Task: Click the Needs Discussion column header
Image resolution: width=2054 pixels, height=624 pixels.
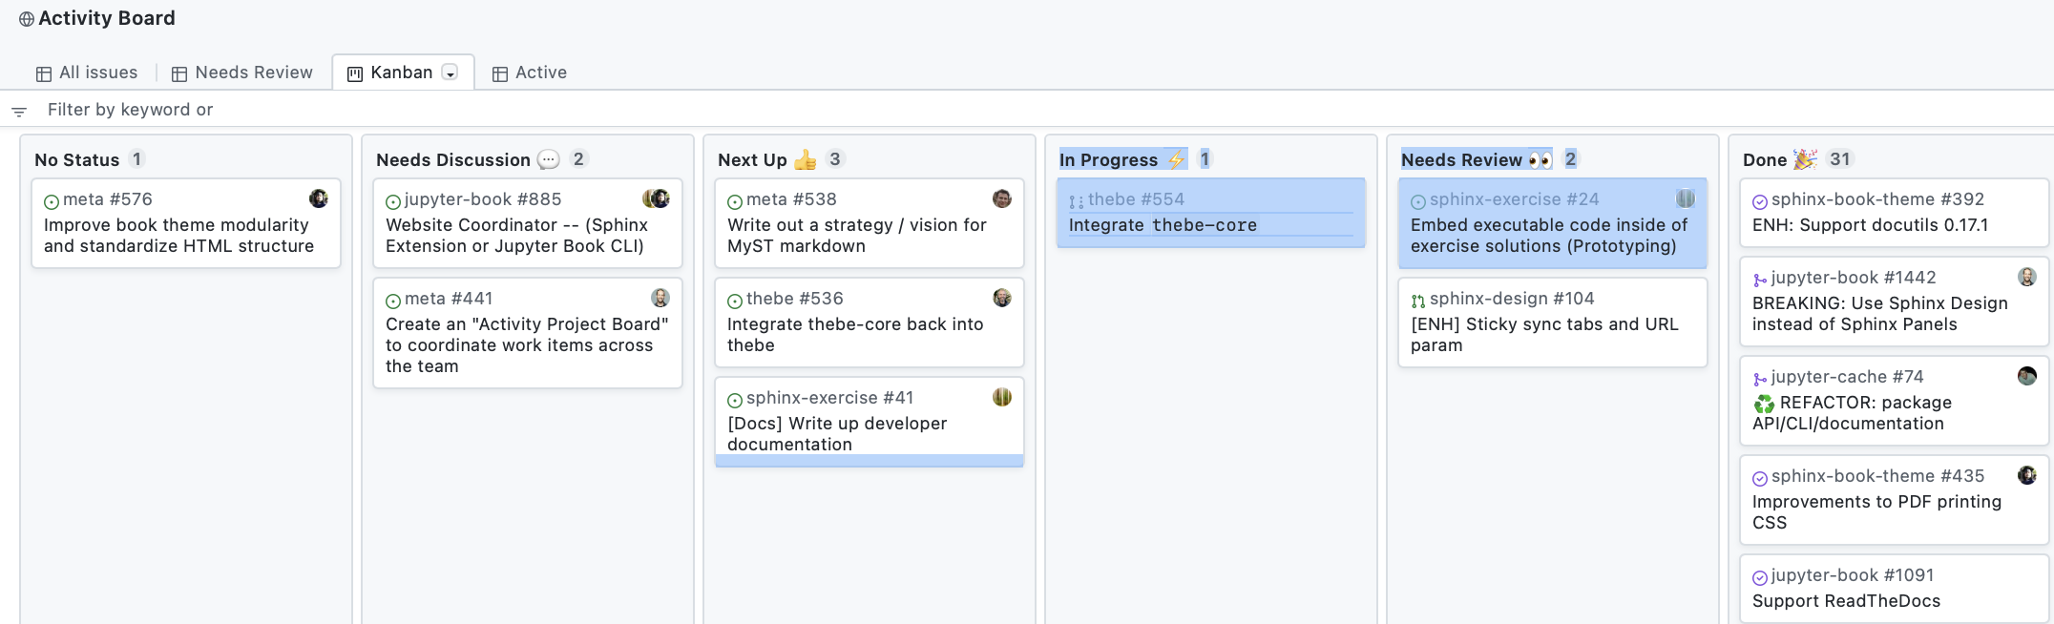Action: (452, 160)
